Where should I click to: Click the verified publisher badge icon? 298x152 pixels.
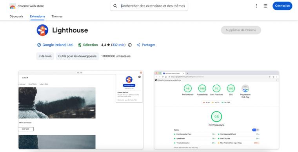[39, 45]
